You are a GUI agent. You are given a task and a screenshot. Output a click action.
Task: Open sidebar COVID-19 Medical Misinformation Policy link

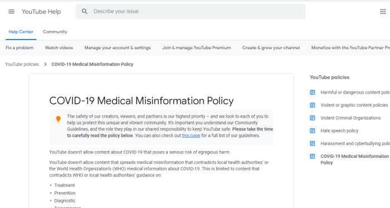click(355, 159)
